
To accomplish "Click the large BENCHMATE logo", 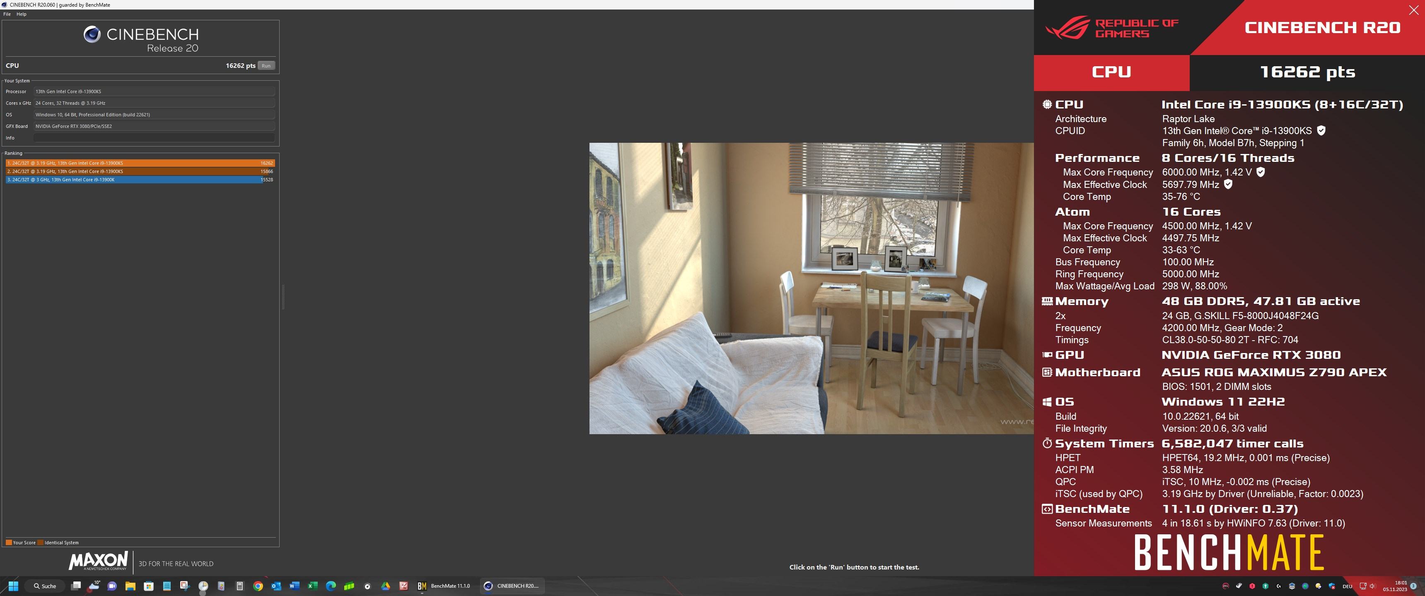I will [x=1229, y=552].
